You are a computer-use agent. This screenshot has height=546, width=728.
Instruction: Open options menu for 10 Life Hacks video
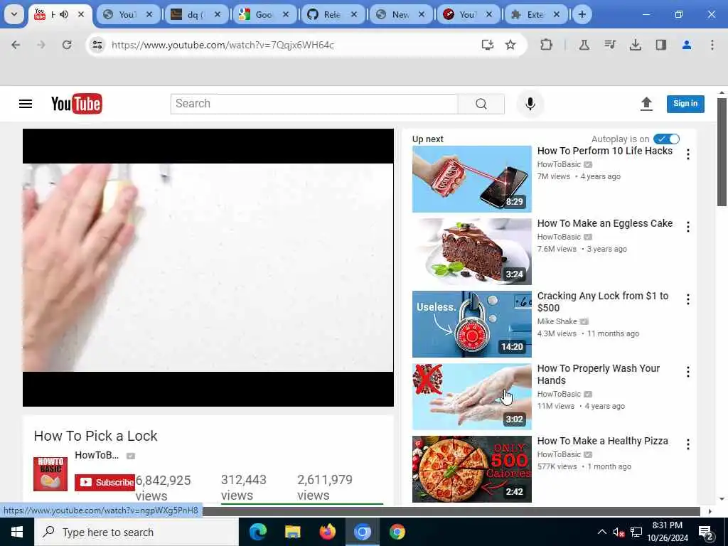(688, 154)
